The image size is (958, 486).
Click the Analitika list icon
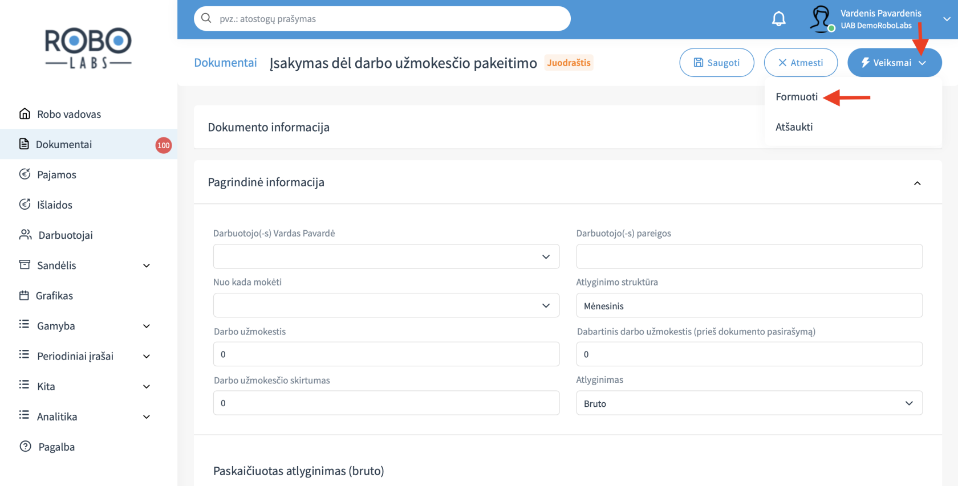24,415
